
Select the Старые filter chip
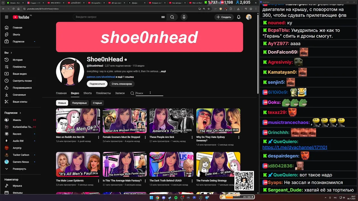97,103
